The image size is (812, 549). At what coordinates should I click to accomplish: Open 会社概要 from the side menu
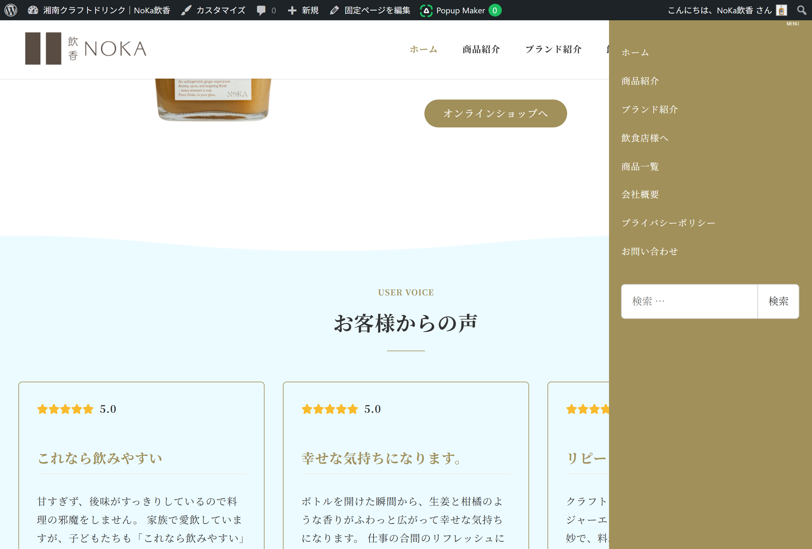[x=640, y=195]
